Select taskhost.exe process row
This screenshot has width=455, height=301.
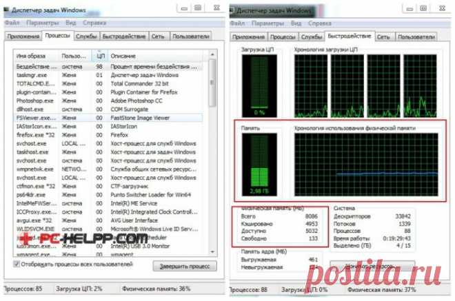pyautogui.click(x=108, y=152)
